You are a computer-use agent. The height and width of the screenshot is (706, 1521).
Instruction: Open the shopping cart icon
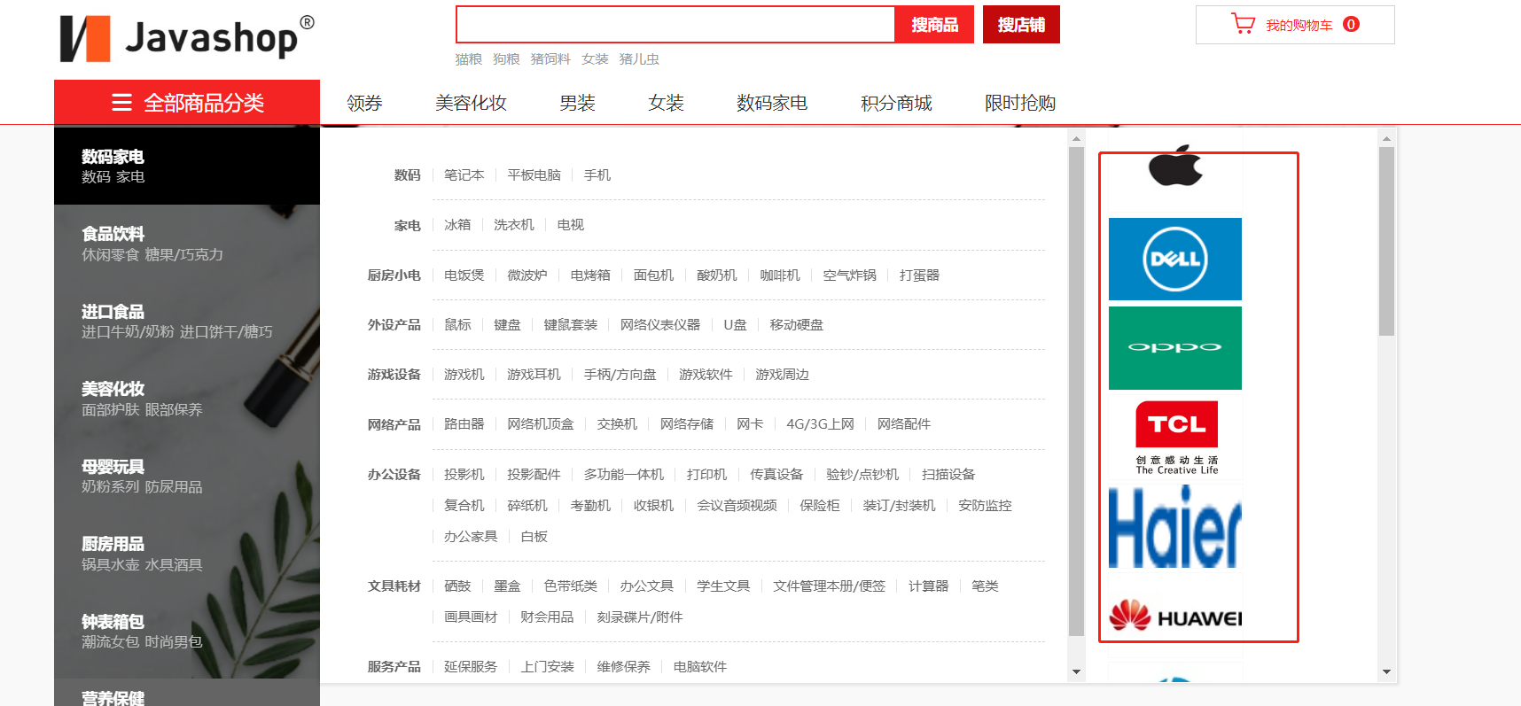[x=1243, y=24]
